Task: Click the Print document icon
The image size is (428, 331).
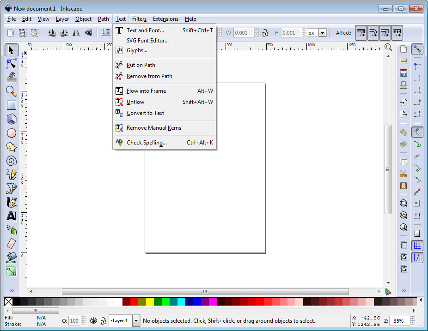Action: pos(404,85)
